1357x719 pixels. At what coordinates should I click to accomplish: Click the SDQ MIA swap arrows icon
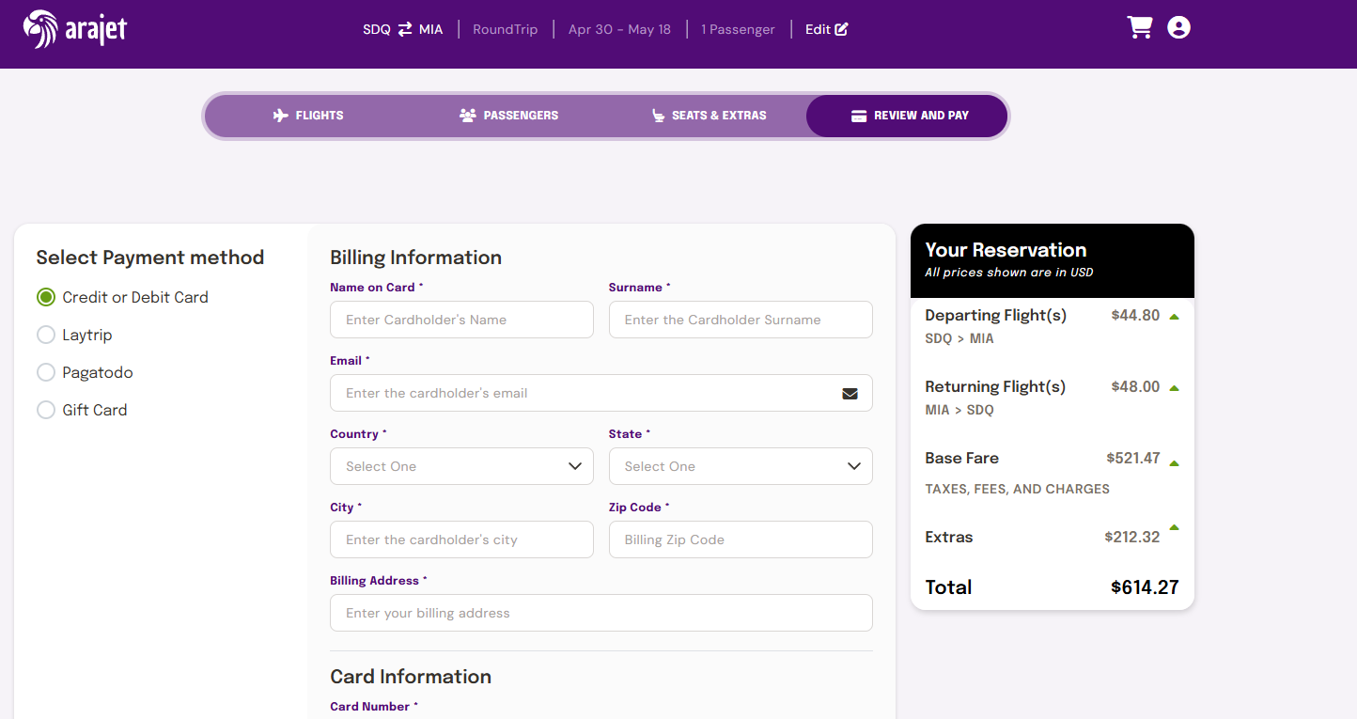point(405,29)
